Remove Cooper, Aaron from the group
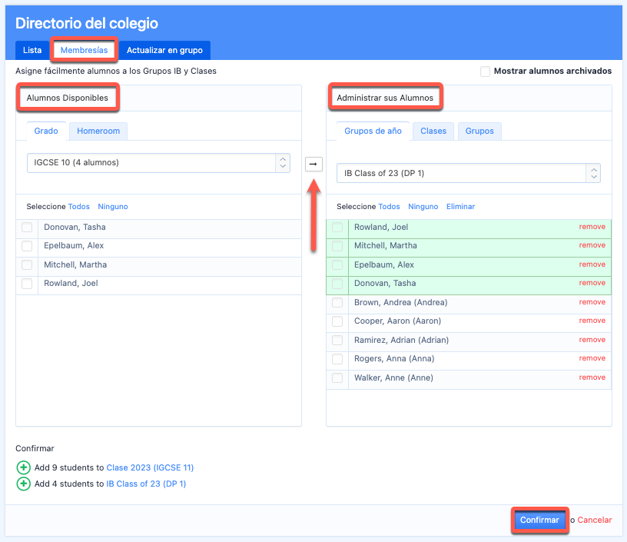Viewport: 627px width, 542px height. [592, 321]
